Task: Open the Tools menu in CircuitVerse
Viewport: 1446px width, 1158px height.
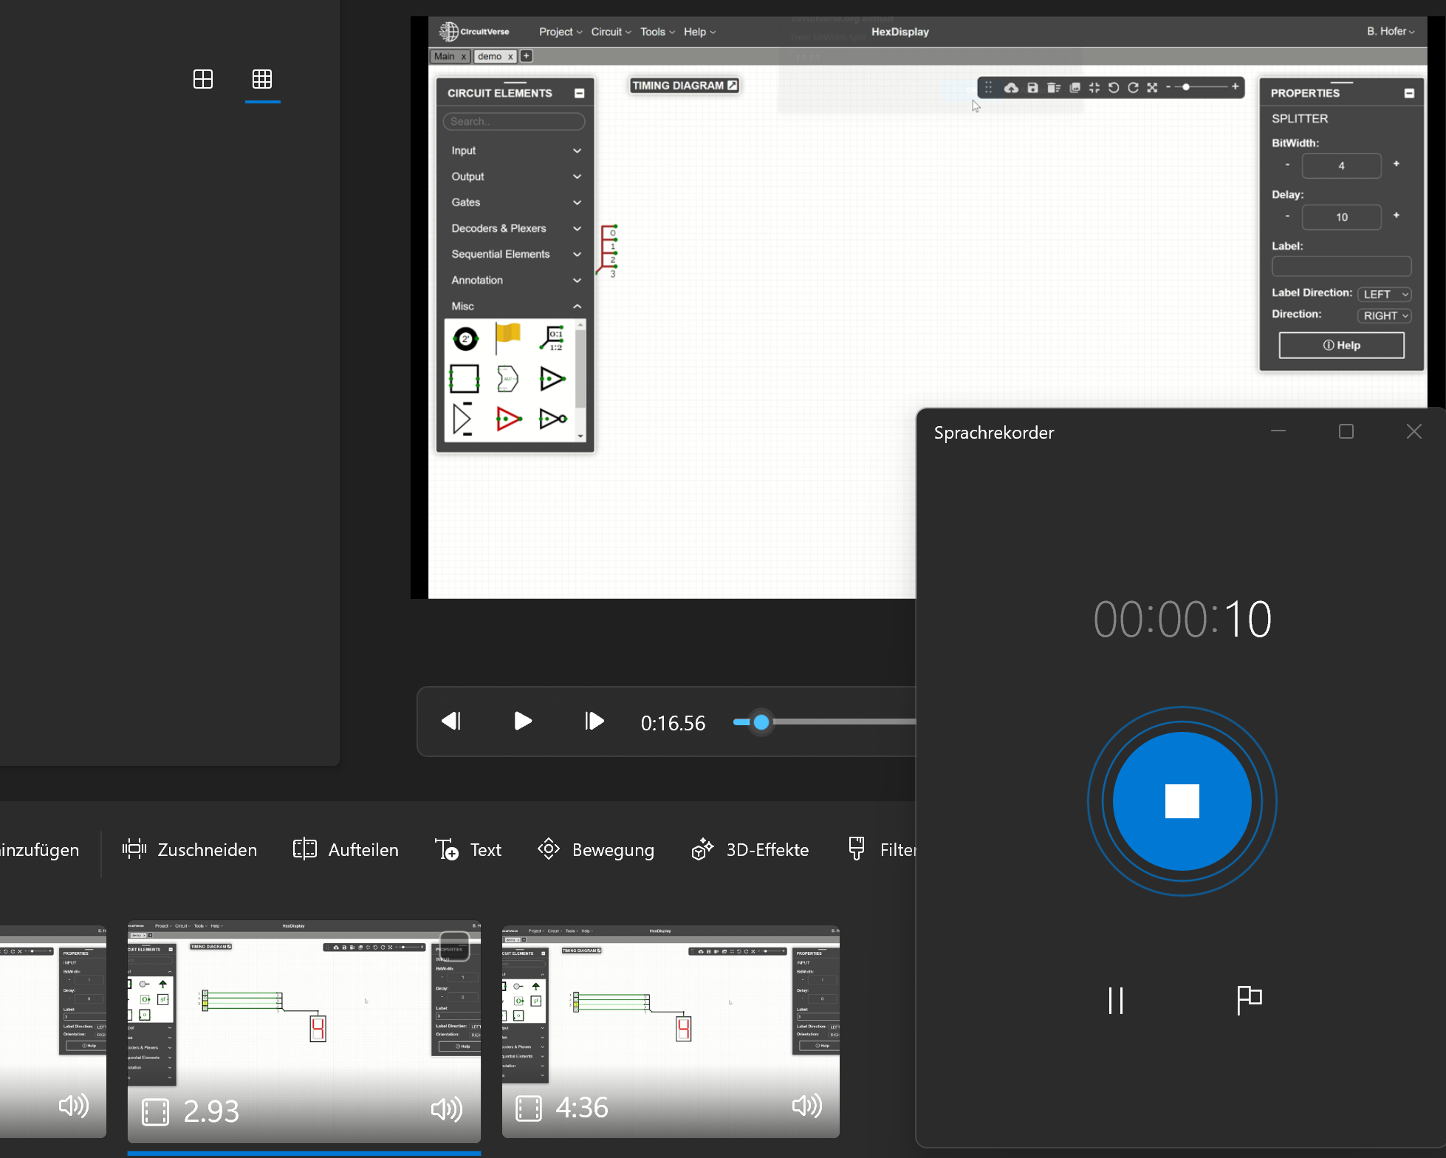Action: pyautogui.click(x=657, y=32)
